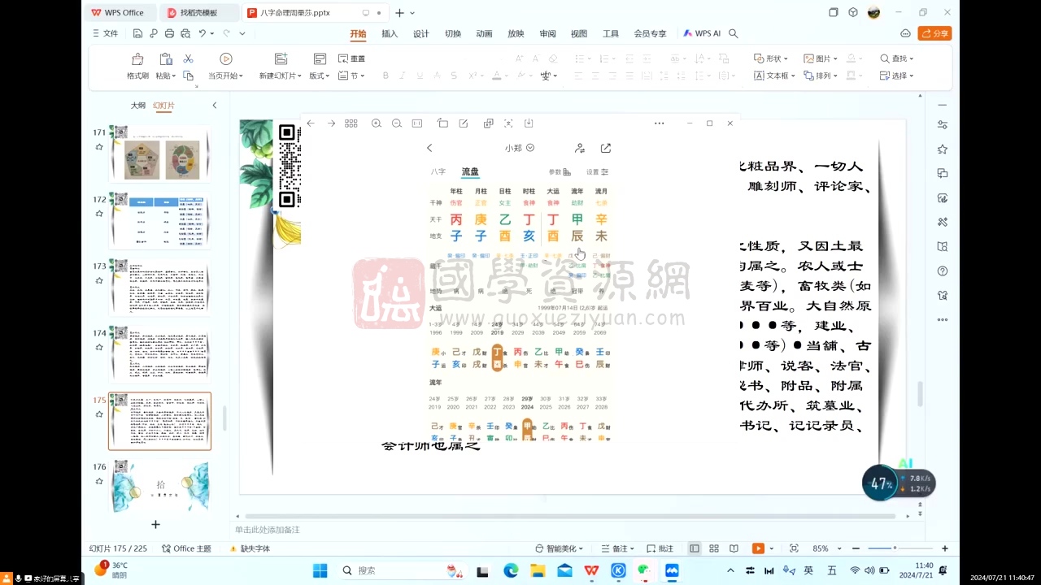Open the Arrange (排列) dropdown
Viewport: 1041px width, 585px height.
pos(821,76)
